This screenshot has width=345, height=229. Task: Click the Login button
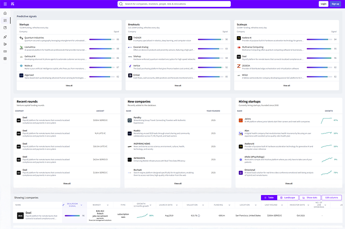tap(323, 4)
